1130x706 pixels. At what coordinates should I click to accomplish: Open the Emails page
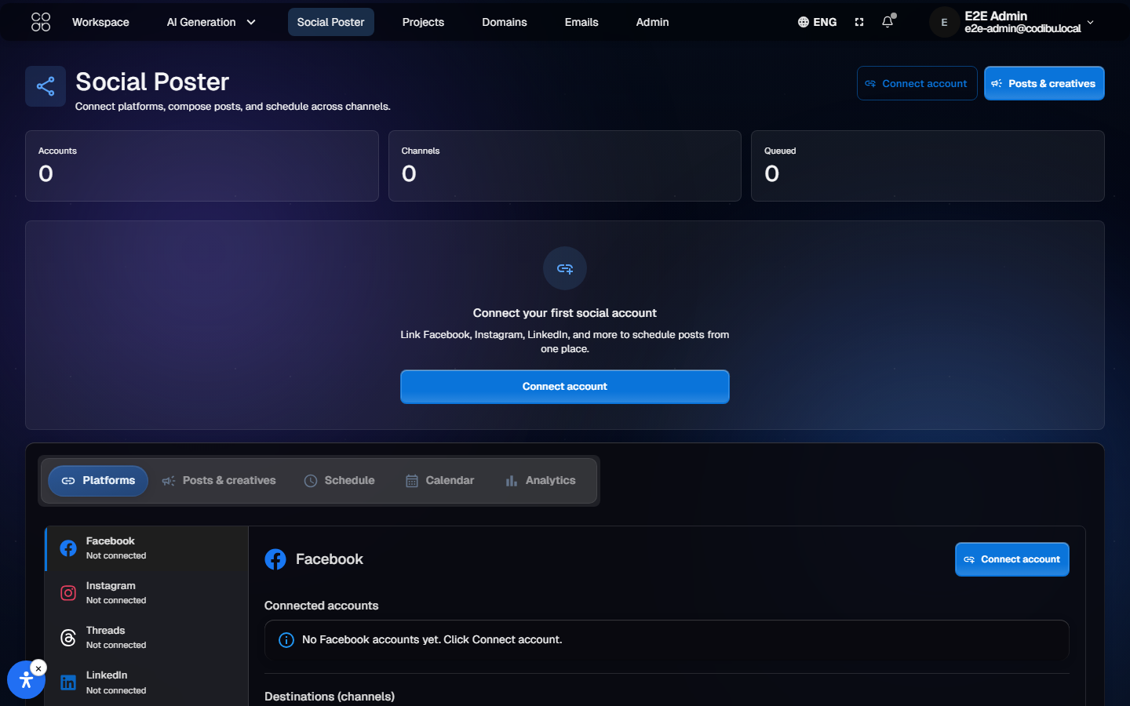[581, 22]
